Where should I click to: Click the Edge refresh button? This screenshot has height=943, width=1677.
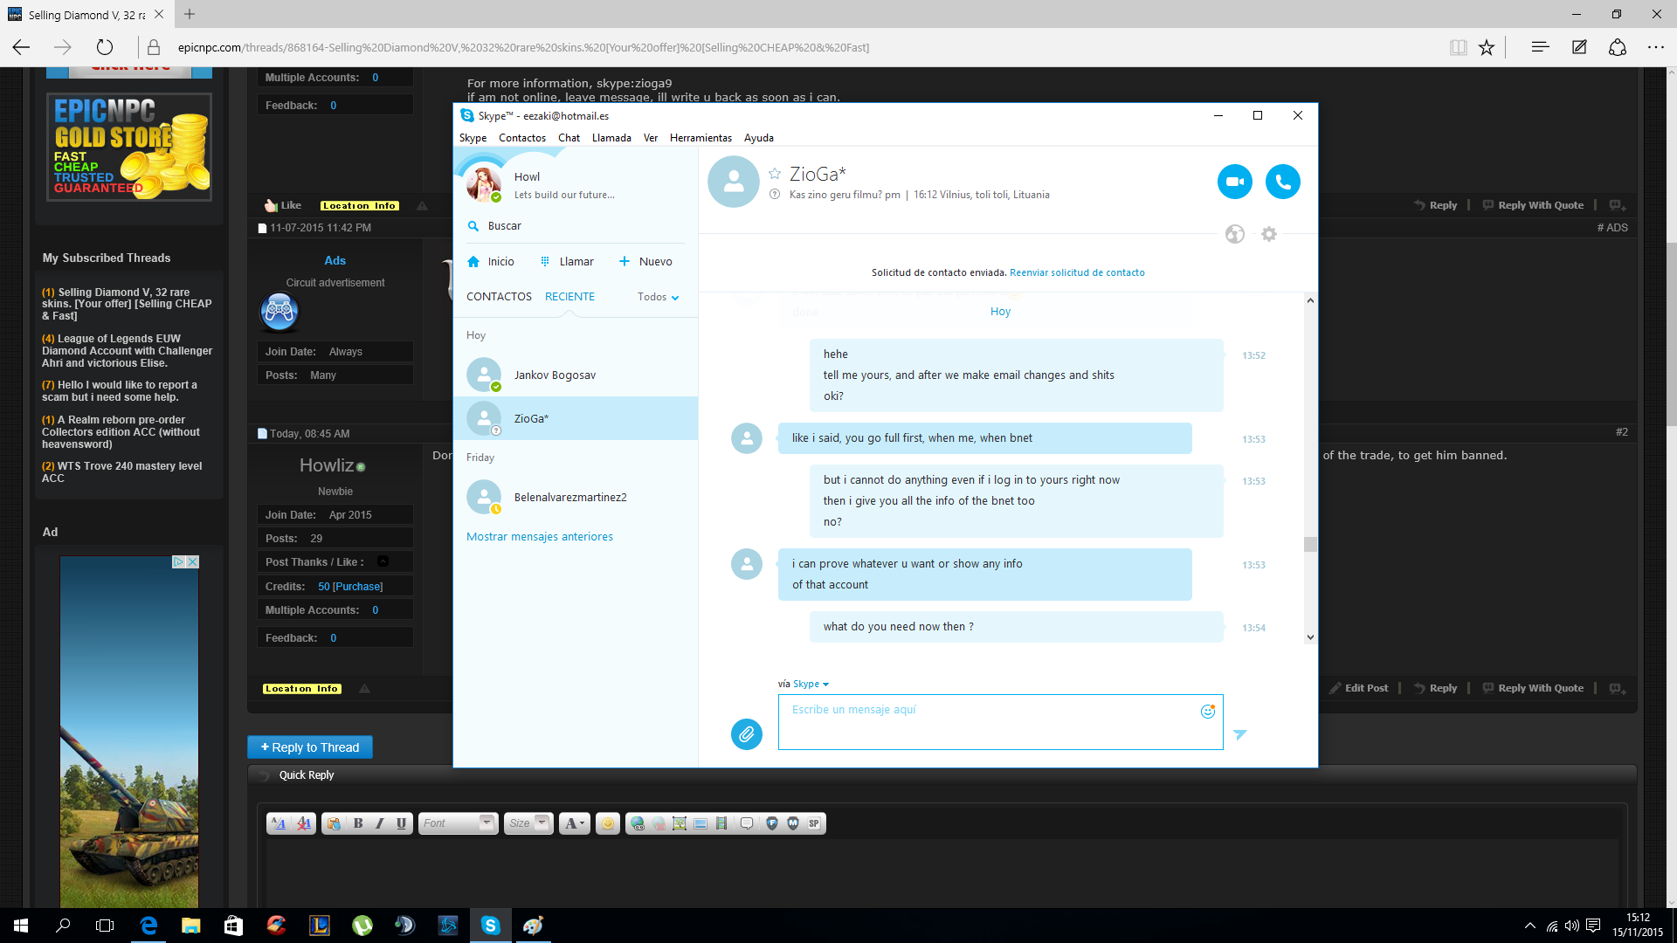[x=105, y=48]
